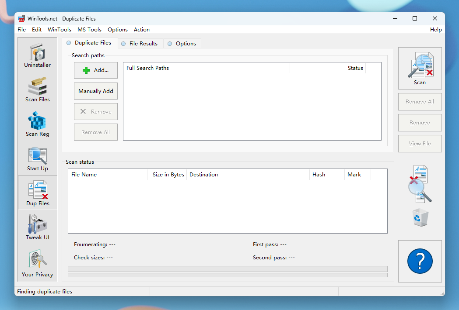Select the Dup Files tool
459x310 pixels.
click(x=38, y=193)
